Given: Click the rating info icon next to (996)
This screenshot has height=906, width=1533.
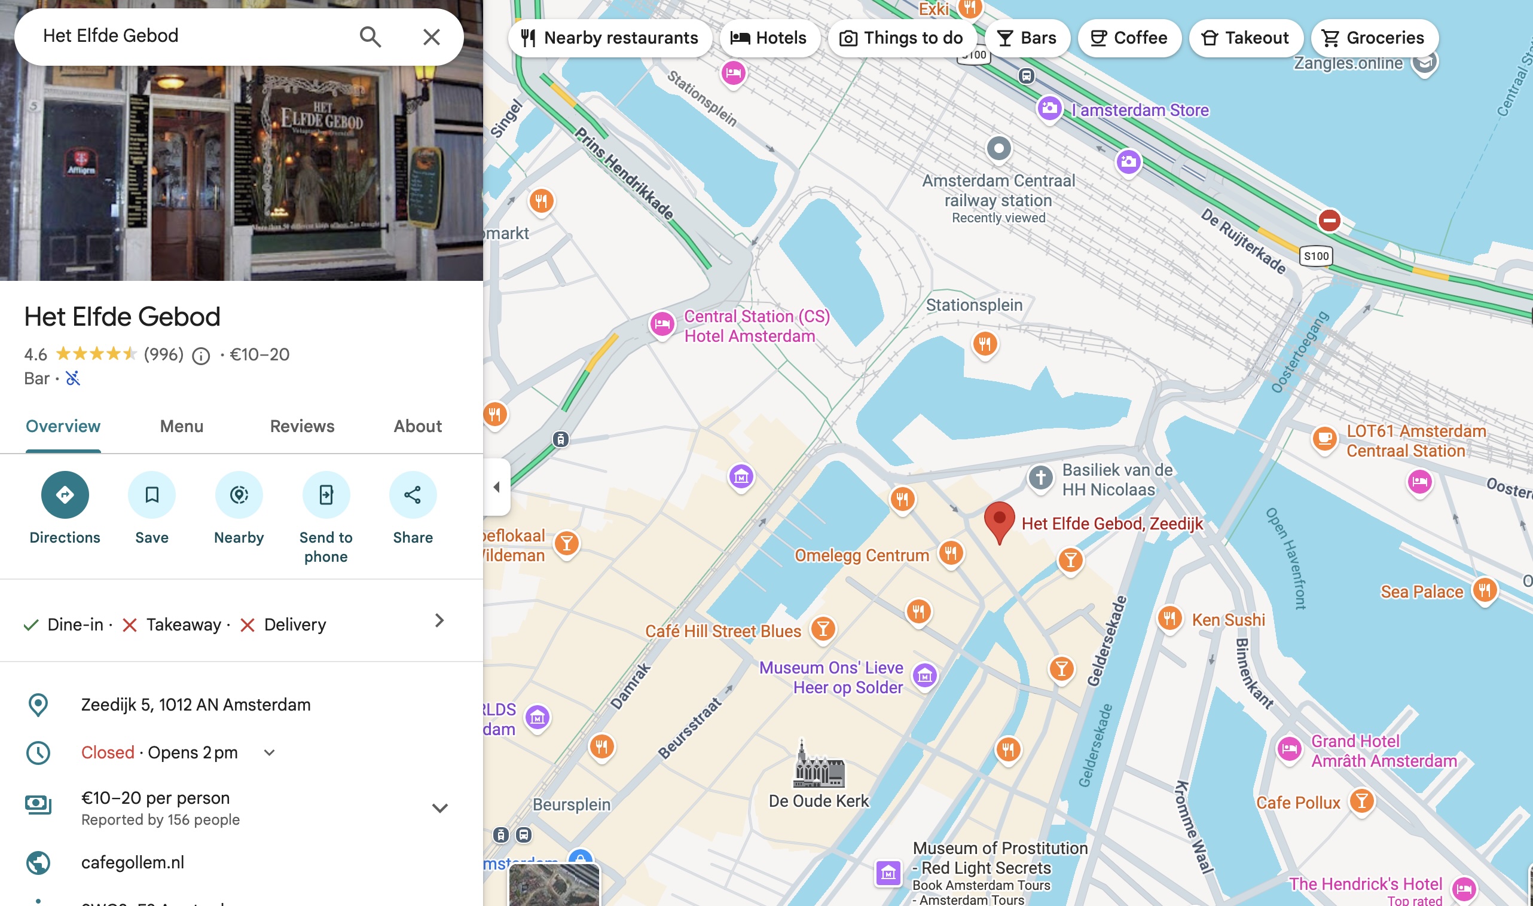Looking at the screenshot, I should 201,356.
